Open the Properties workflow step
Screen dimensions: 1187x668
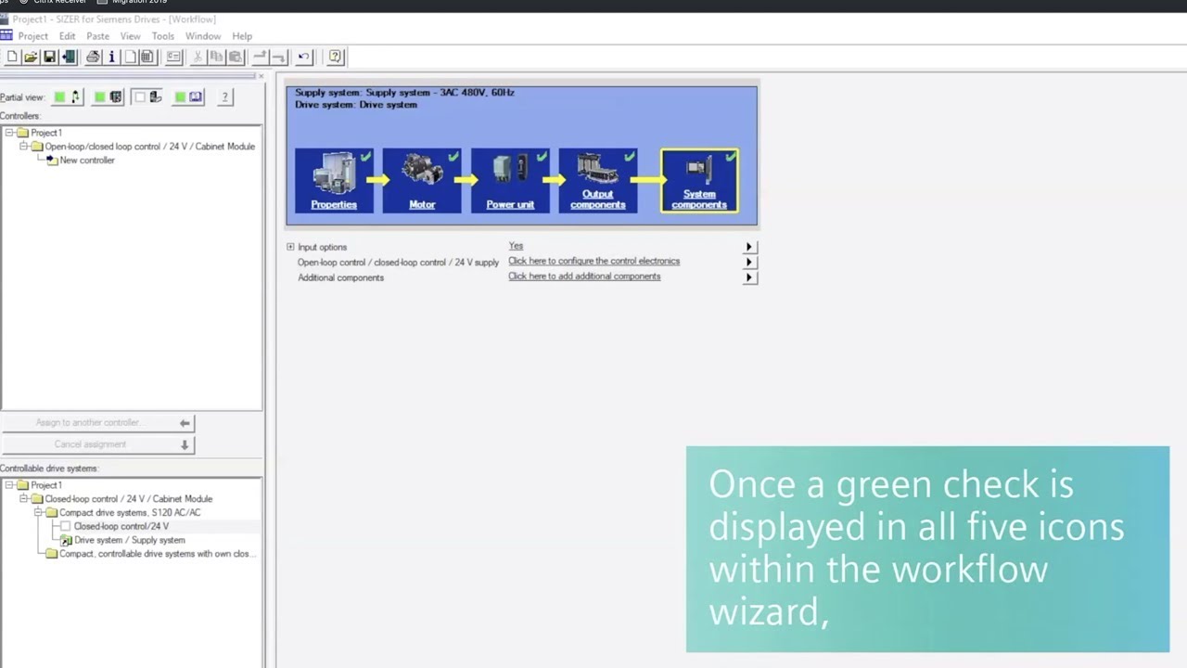coord(334,181)
